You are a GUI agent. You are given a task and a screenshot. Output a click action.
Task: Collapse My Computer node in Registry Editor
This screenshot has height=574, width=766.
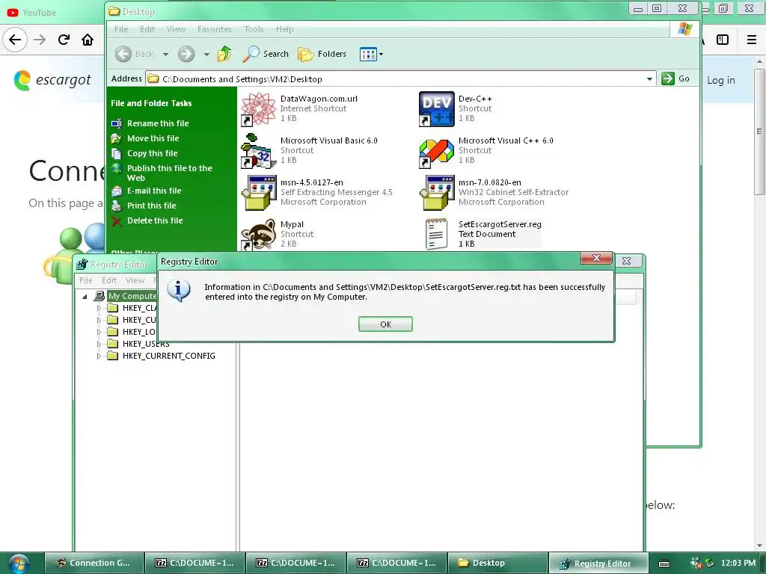click(85, 296)
